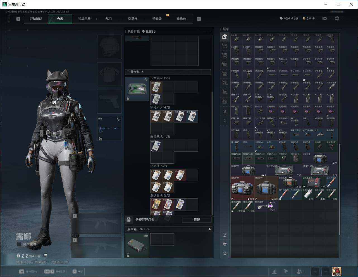358x277 pixels.
Task: Click the 装备价值 8,885 text
Action: (142, 32)
